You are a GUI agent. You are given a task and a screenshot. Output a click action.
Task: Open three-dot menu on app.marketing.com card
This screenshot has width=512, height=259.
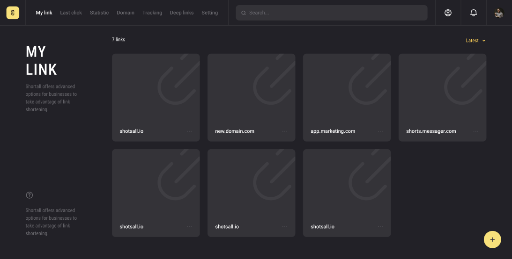(380, 131)
